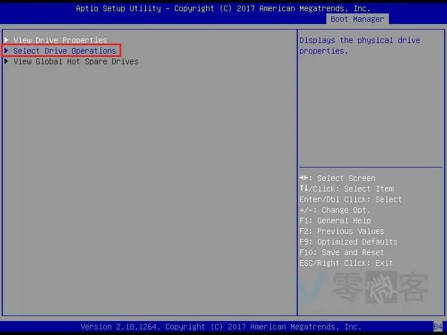Switch to the Boot Manager tab
This screenshot has width=447, height=335.
tap(357, 19)
